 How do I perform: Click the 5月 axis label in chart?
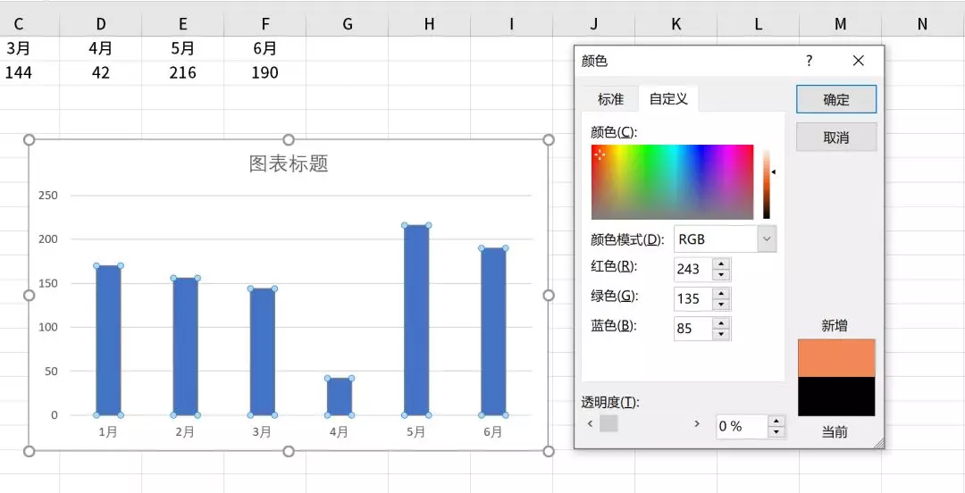click(x=415, y=432)
